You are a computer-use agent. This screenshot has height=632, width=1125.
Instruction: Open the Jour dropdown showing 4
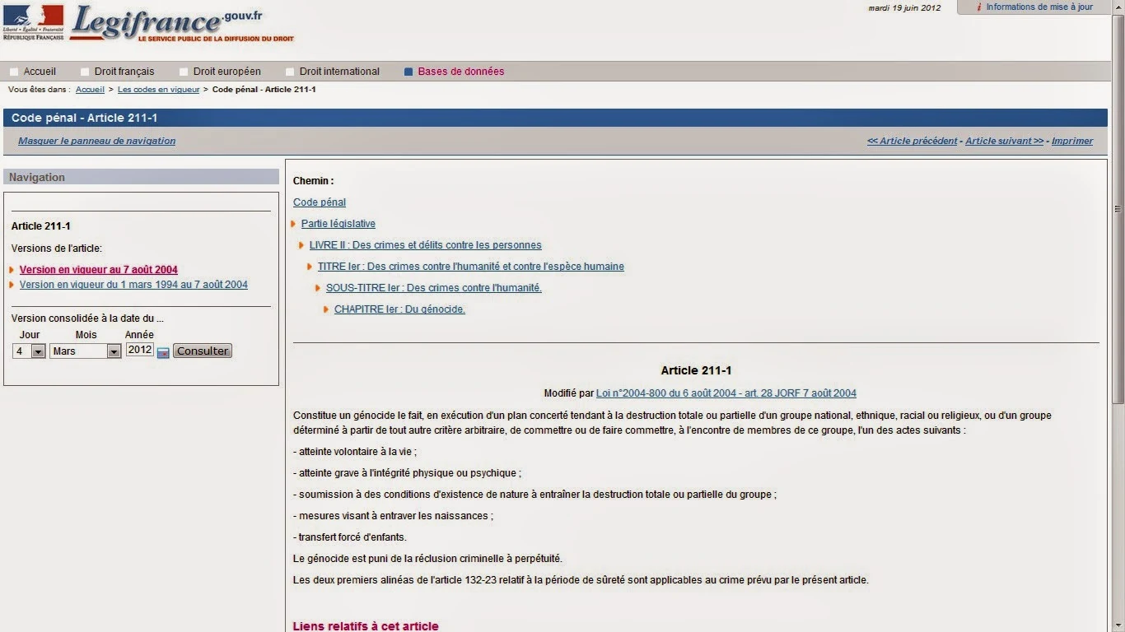click(x=29, y=351)
